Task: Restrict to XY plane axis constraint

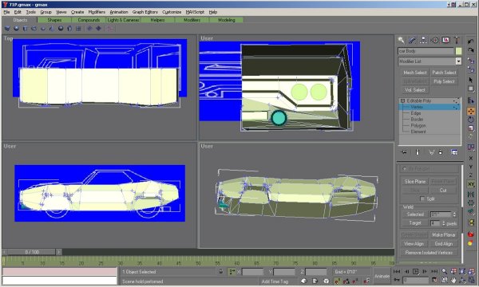Action: click(x=471, y=184)
